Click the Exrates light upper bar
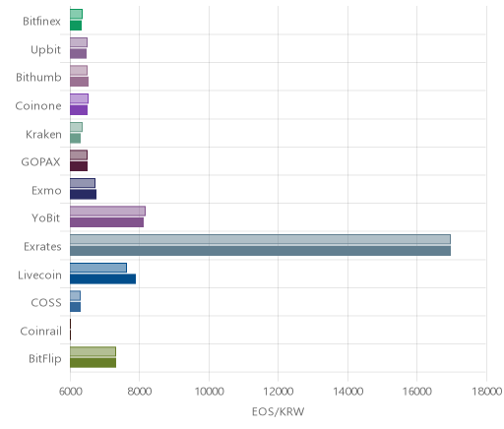The width and height of the screenshot is (504, 429). click(x=260, y=239)
